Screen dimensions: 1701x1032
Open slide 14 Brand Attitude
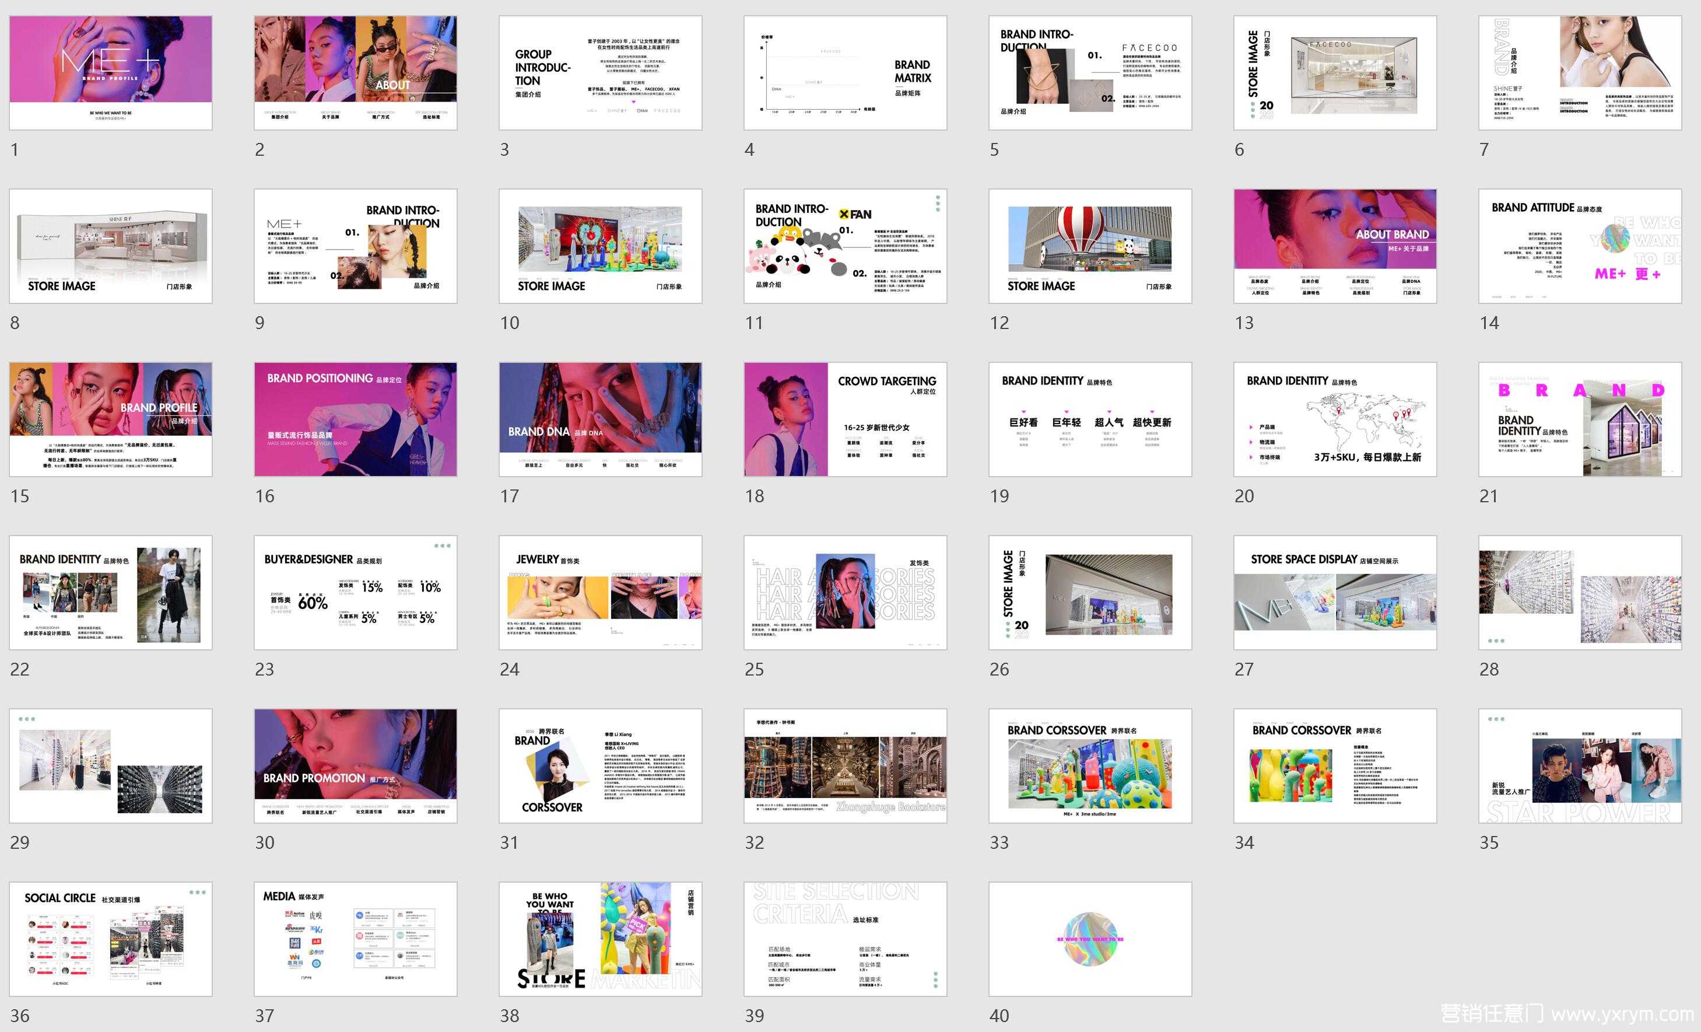coord(1580,246)
